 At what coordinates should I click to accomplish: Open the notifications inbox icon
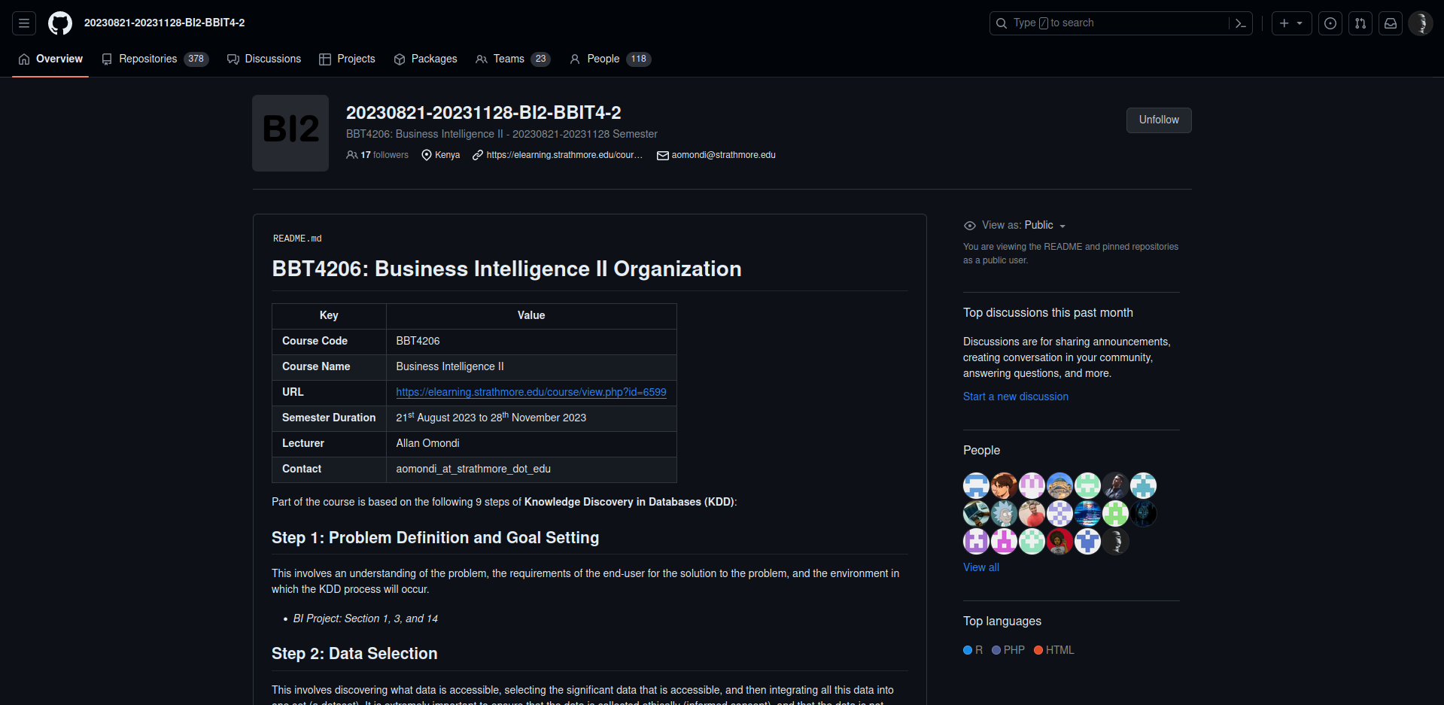pyautogui.click(x=1391, y=23)
